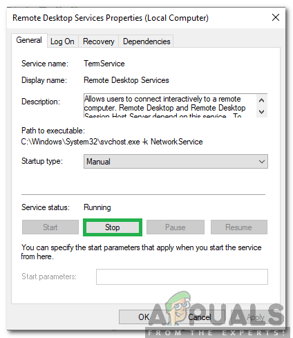The height and width of the screenshot is (338, 293).
Task: Cancel the properties dialog
Action: pyautogui.click(x=200, y=317)
